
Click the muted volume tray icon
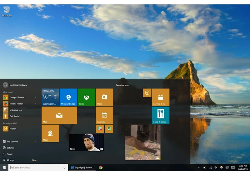point(216,167)
